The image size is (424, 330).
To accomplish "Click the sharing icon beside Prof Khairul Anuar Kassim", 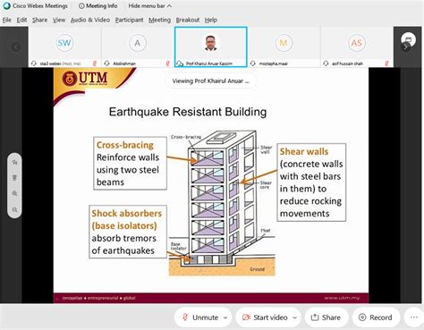I will point(180,63).
